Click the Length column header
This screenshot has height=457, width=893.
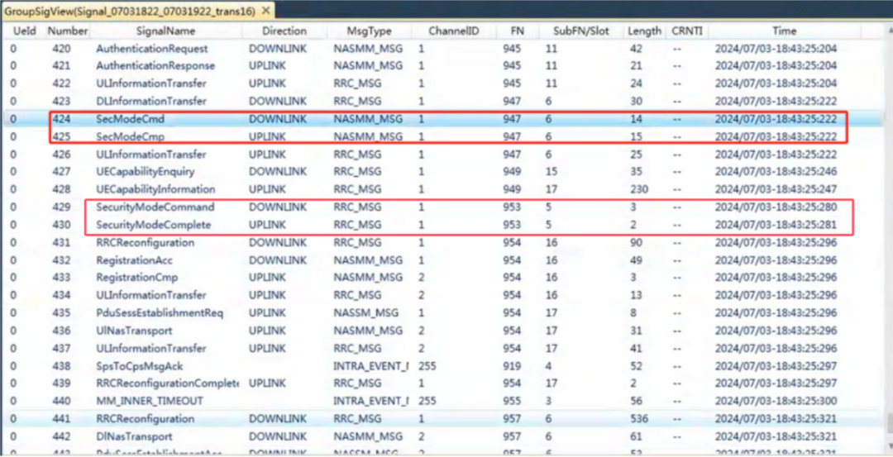tap(644, 31)
